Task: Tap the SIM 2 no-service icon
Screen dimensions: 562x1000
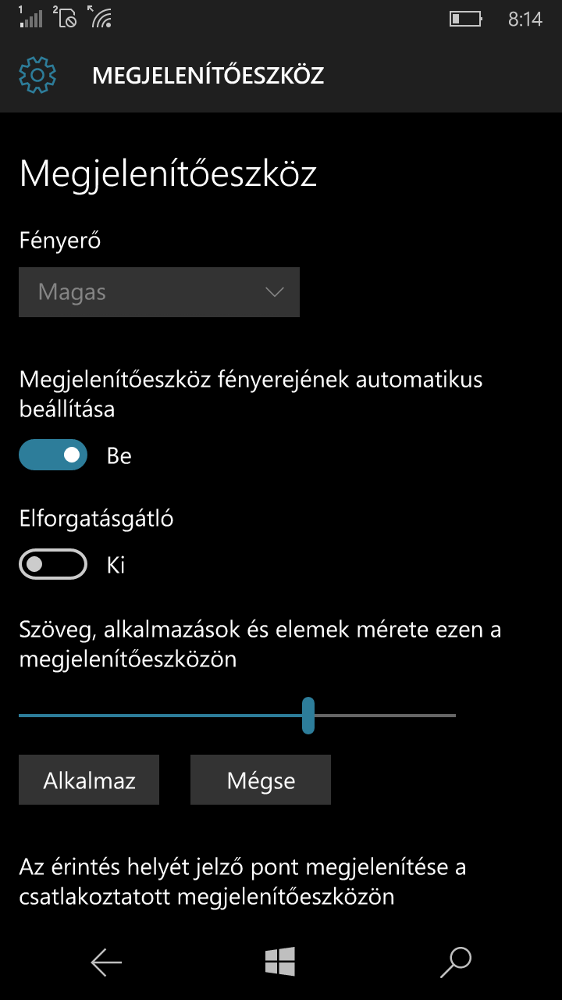Action: pyautogui.click(x=65, y=17)
